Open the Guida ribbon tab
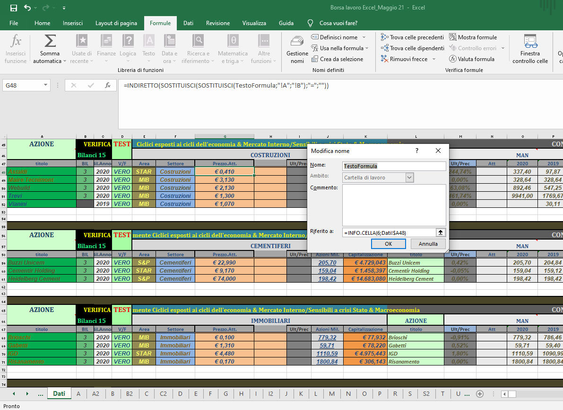This screenshot has width=563, height=410. 286,23
